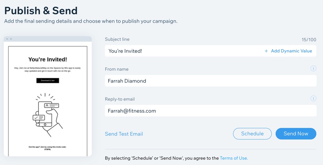Click Add Dynamic Value link
Image resolution: width=323 pixels, height=165 pixels.
(291, 51)
